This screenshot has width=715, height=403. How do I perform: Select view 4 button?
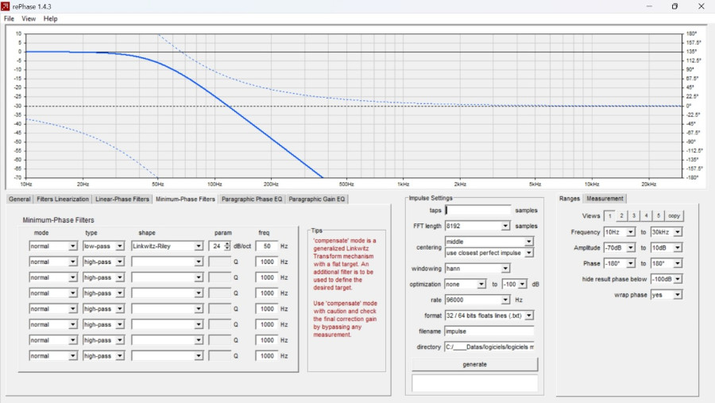coord(646,216)
